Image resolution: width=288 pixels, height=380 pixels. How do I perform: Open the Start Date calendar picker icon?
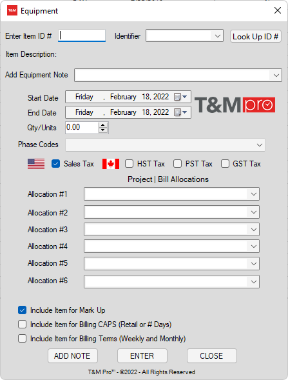180,97
